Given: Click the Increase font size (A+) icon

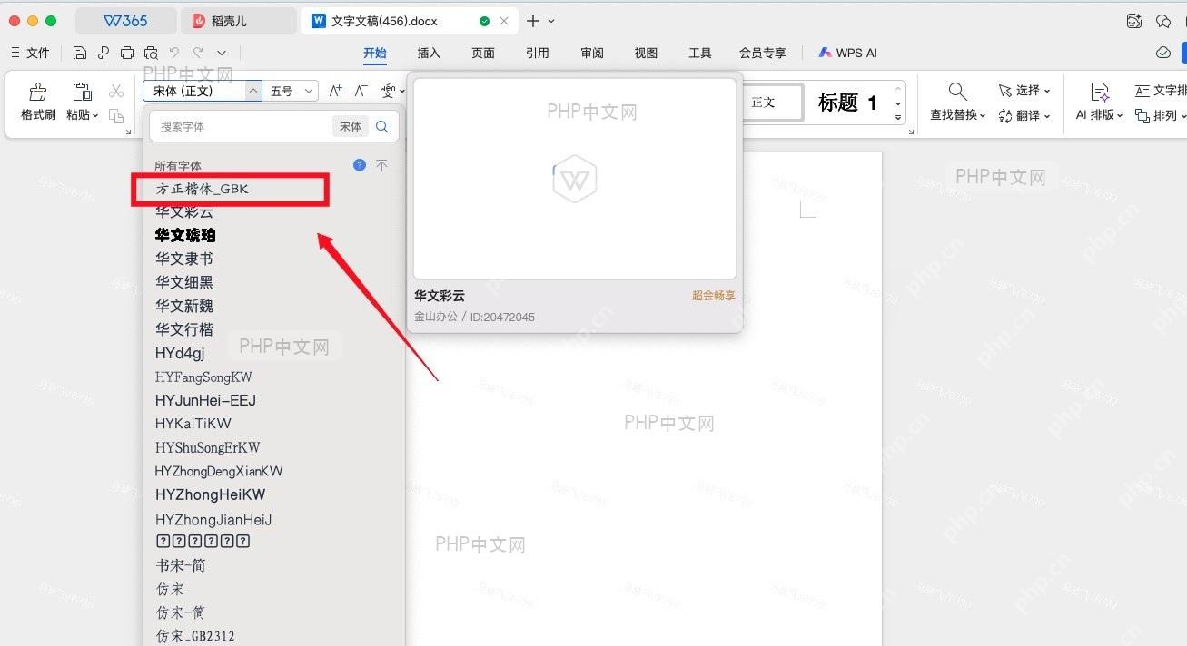Looking at the screenshot, I should (336, 91).
